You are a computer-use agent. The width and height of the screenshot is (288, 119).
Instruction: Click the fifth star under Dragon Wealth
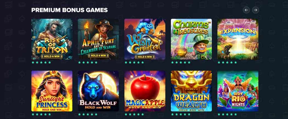tap(189, 114)
